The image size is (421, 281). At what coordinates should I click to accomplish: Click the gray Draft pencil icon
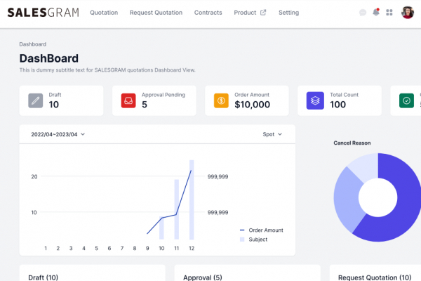(36, 100)
